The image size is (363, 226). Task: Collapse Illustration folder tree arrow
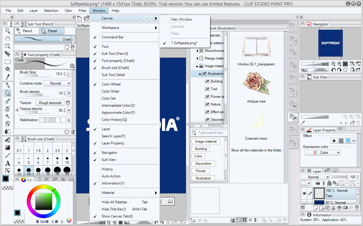[200, 74]
